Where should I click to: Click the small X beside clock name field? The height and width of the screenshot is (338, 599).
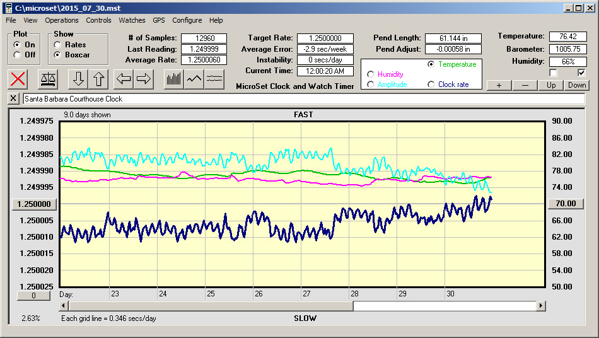pos(13,98)
